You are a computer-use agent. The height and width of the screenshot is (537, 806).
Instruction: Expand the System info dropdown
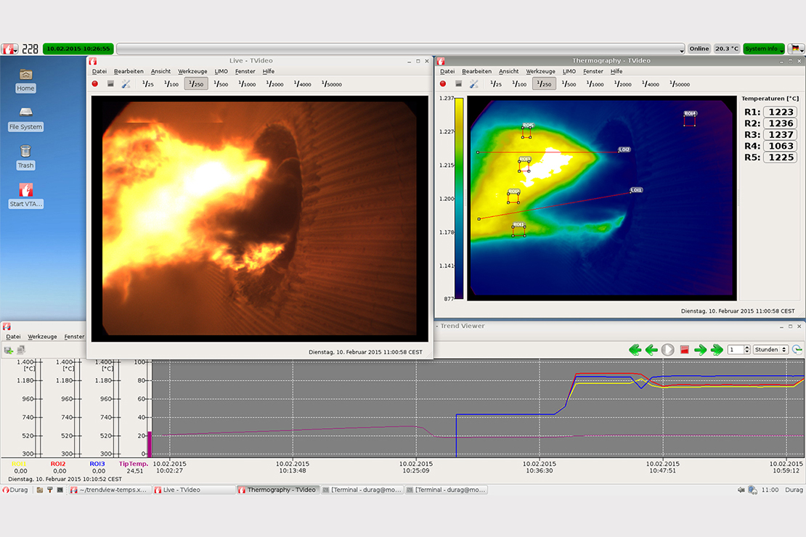[763, 49]
